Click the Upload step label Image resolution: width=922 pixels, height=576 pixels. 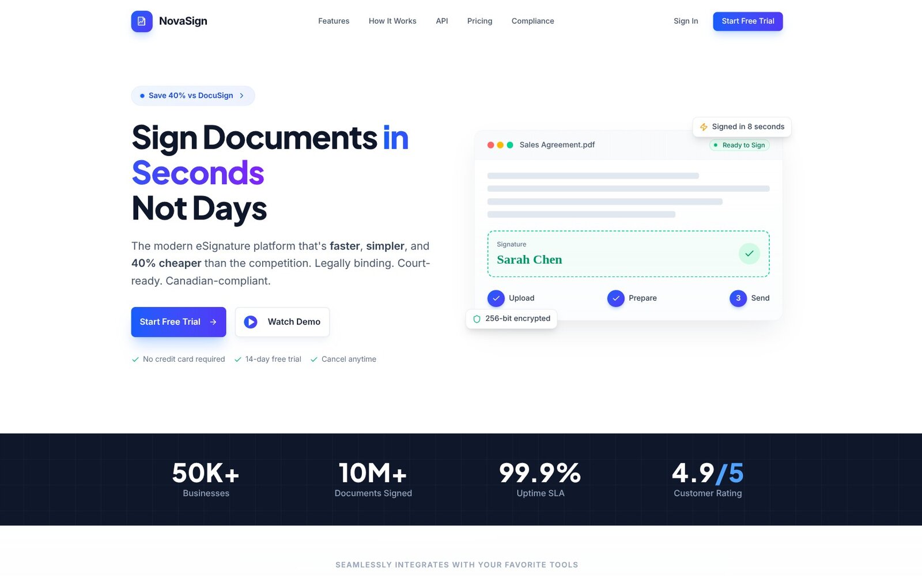pyautogui.click(x=522, y=298)
